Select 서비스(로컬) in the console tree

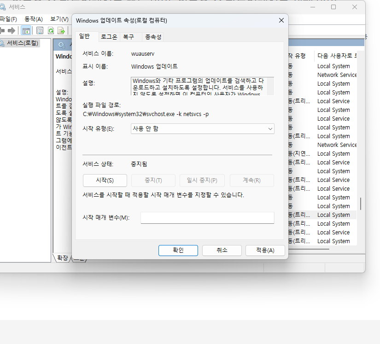(x=23, y=43)
